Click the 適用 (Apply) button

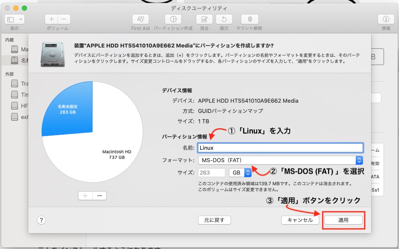(x=343, y=220)
